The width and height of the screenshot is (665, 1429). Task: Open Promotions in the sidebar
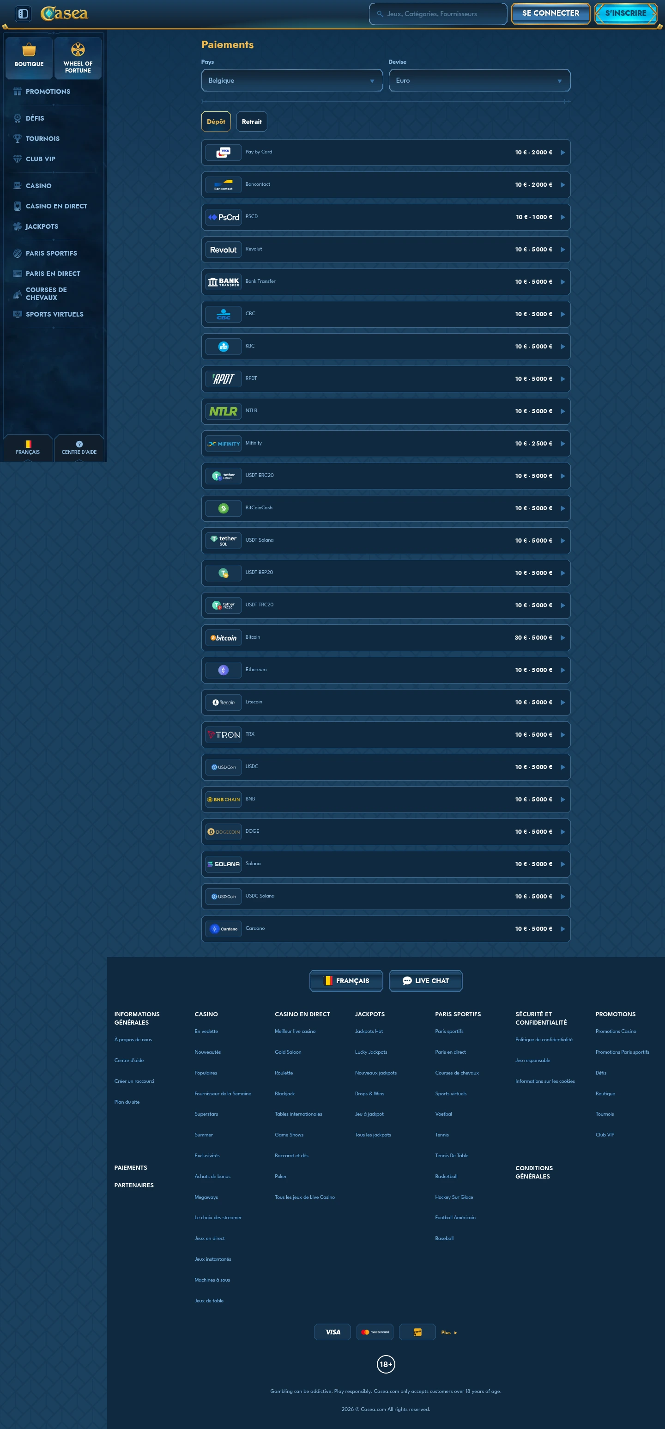[48, 92]
